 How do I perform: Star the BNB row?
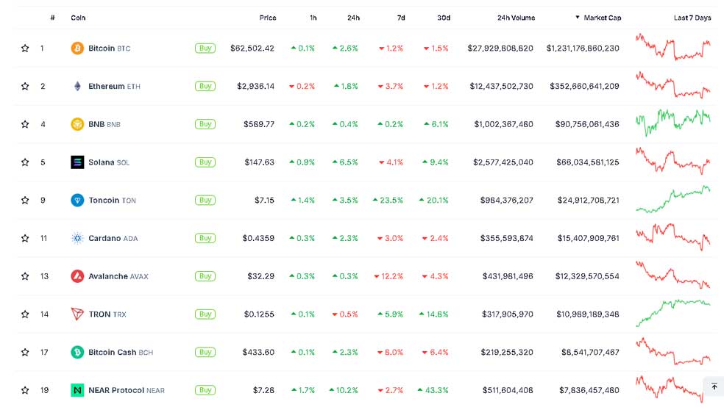pyautogui.click(x=25, y=124)
